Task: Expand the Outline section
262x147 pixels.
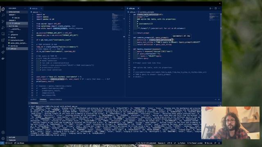Action: [17, 137]
